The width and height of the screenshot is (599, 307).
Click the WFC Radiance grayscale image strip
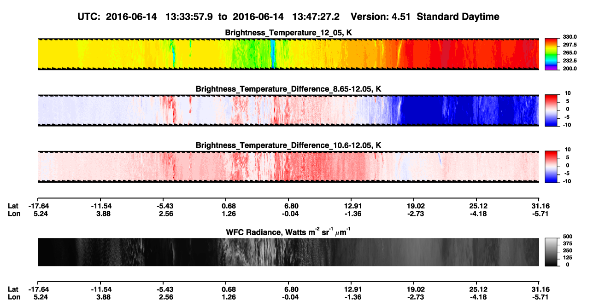click(288, 252)
